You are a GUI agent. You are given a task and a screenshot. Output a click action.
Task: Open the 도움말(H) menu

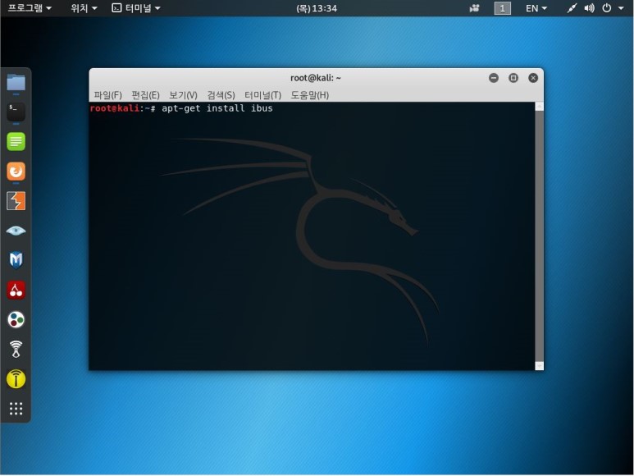pos(310,95)
